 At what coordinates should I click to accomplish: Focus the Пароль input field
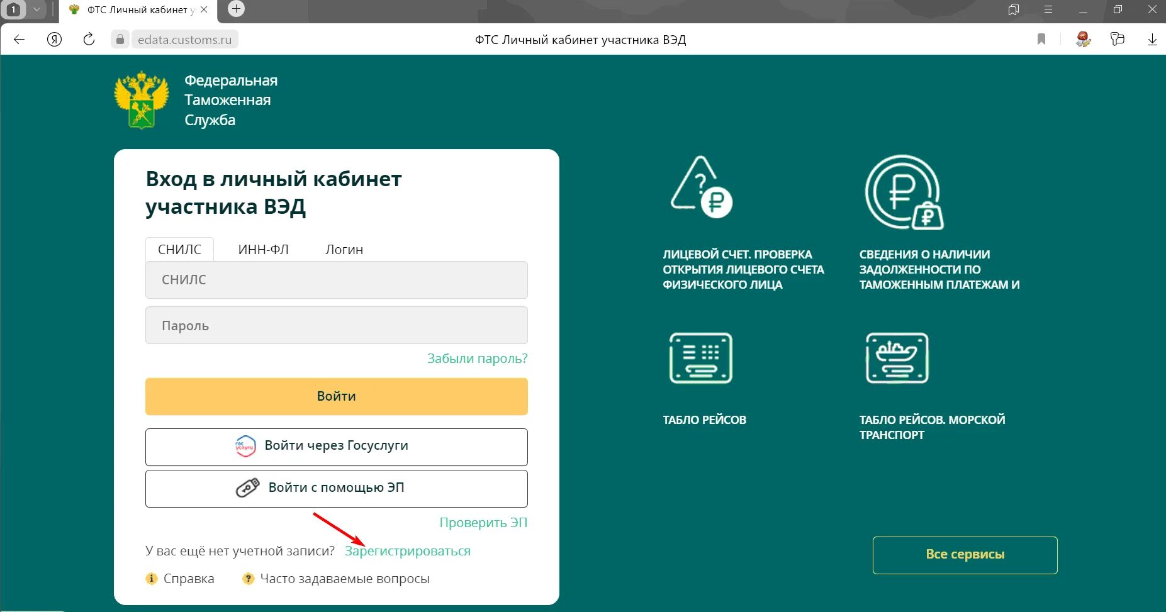336,325
